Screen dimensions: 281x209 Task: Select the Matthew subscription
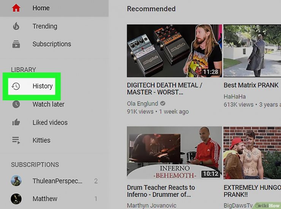point(54,199)
